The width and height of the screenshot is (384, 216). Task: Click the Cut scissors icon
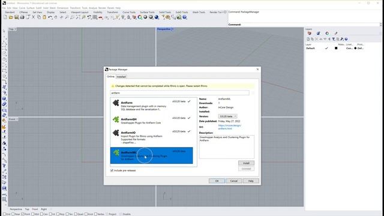coord(34,17)
